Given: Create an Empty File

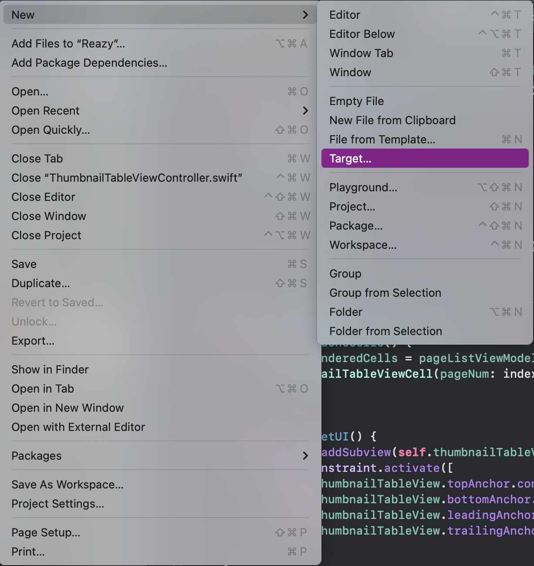Looking at the screenshot, I should pos(356,101).
